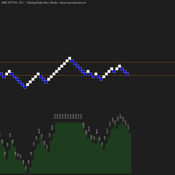
Task: Click the 10.88 price label
Action: tap(97, 132)
